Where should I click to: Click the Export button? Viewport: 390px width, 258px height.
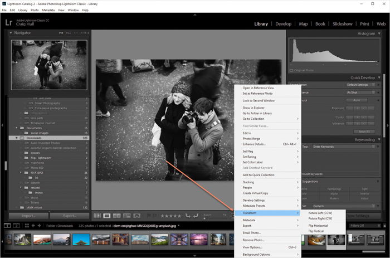[70, 216]
